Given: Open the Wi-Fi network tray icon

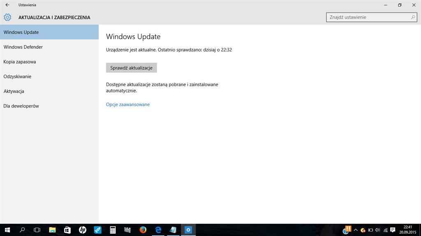Looking at the screenshot, I should coord(386,230).
